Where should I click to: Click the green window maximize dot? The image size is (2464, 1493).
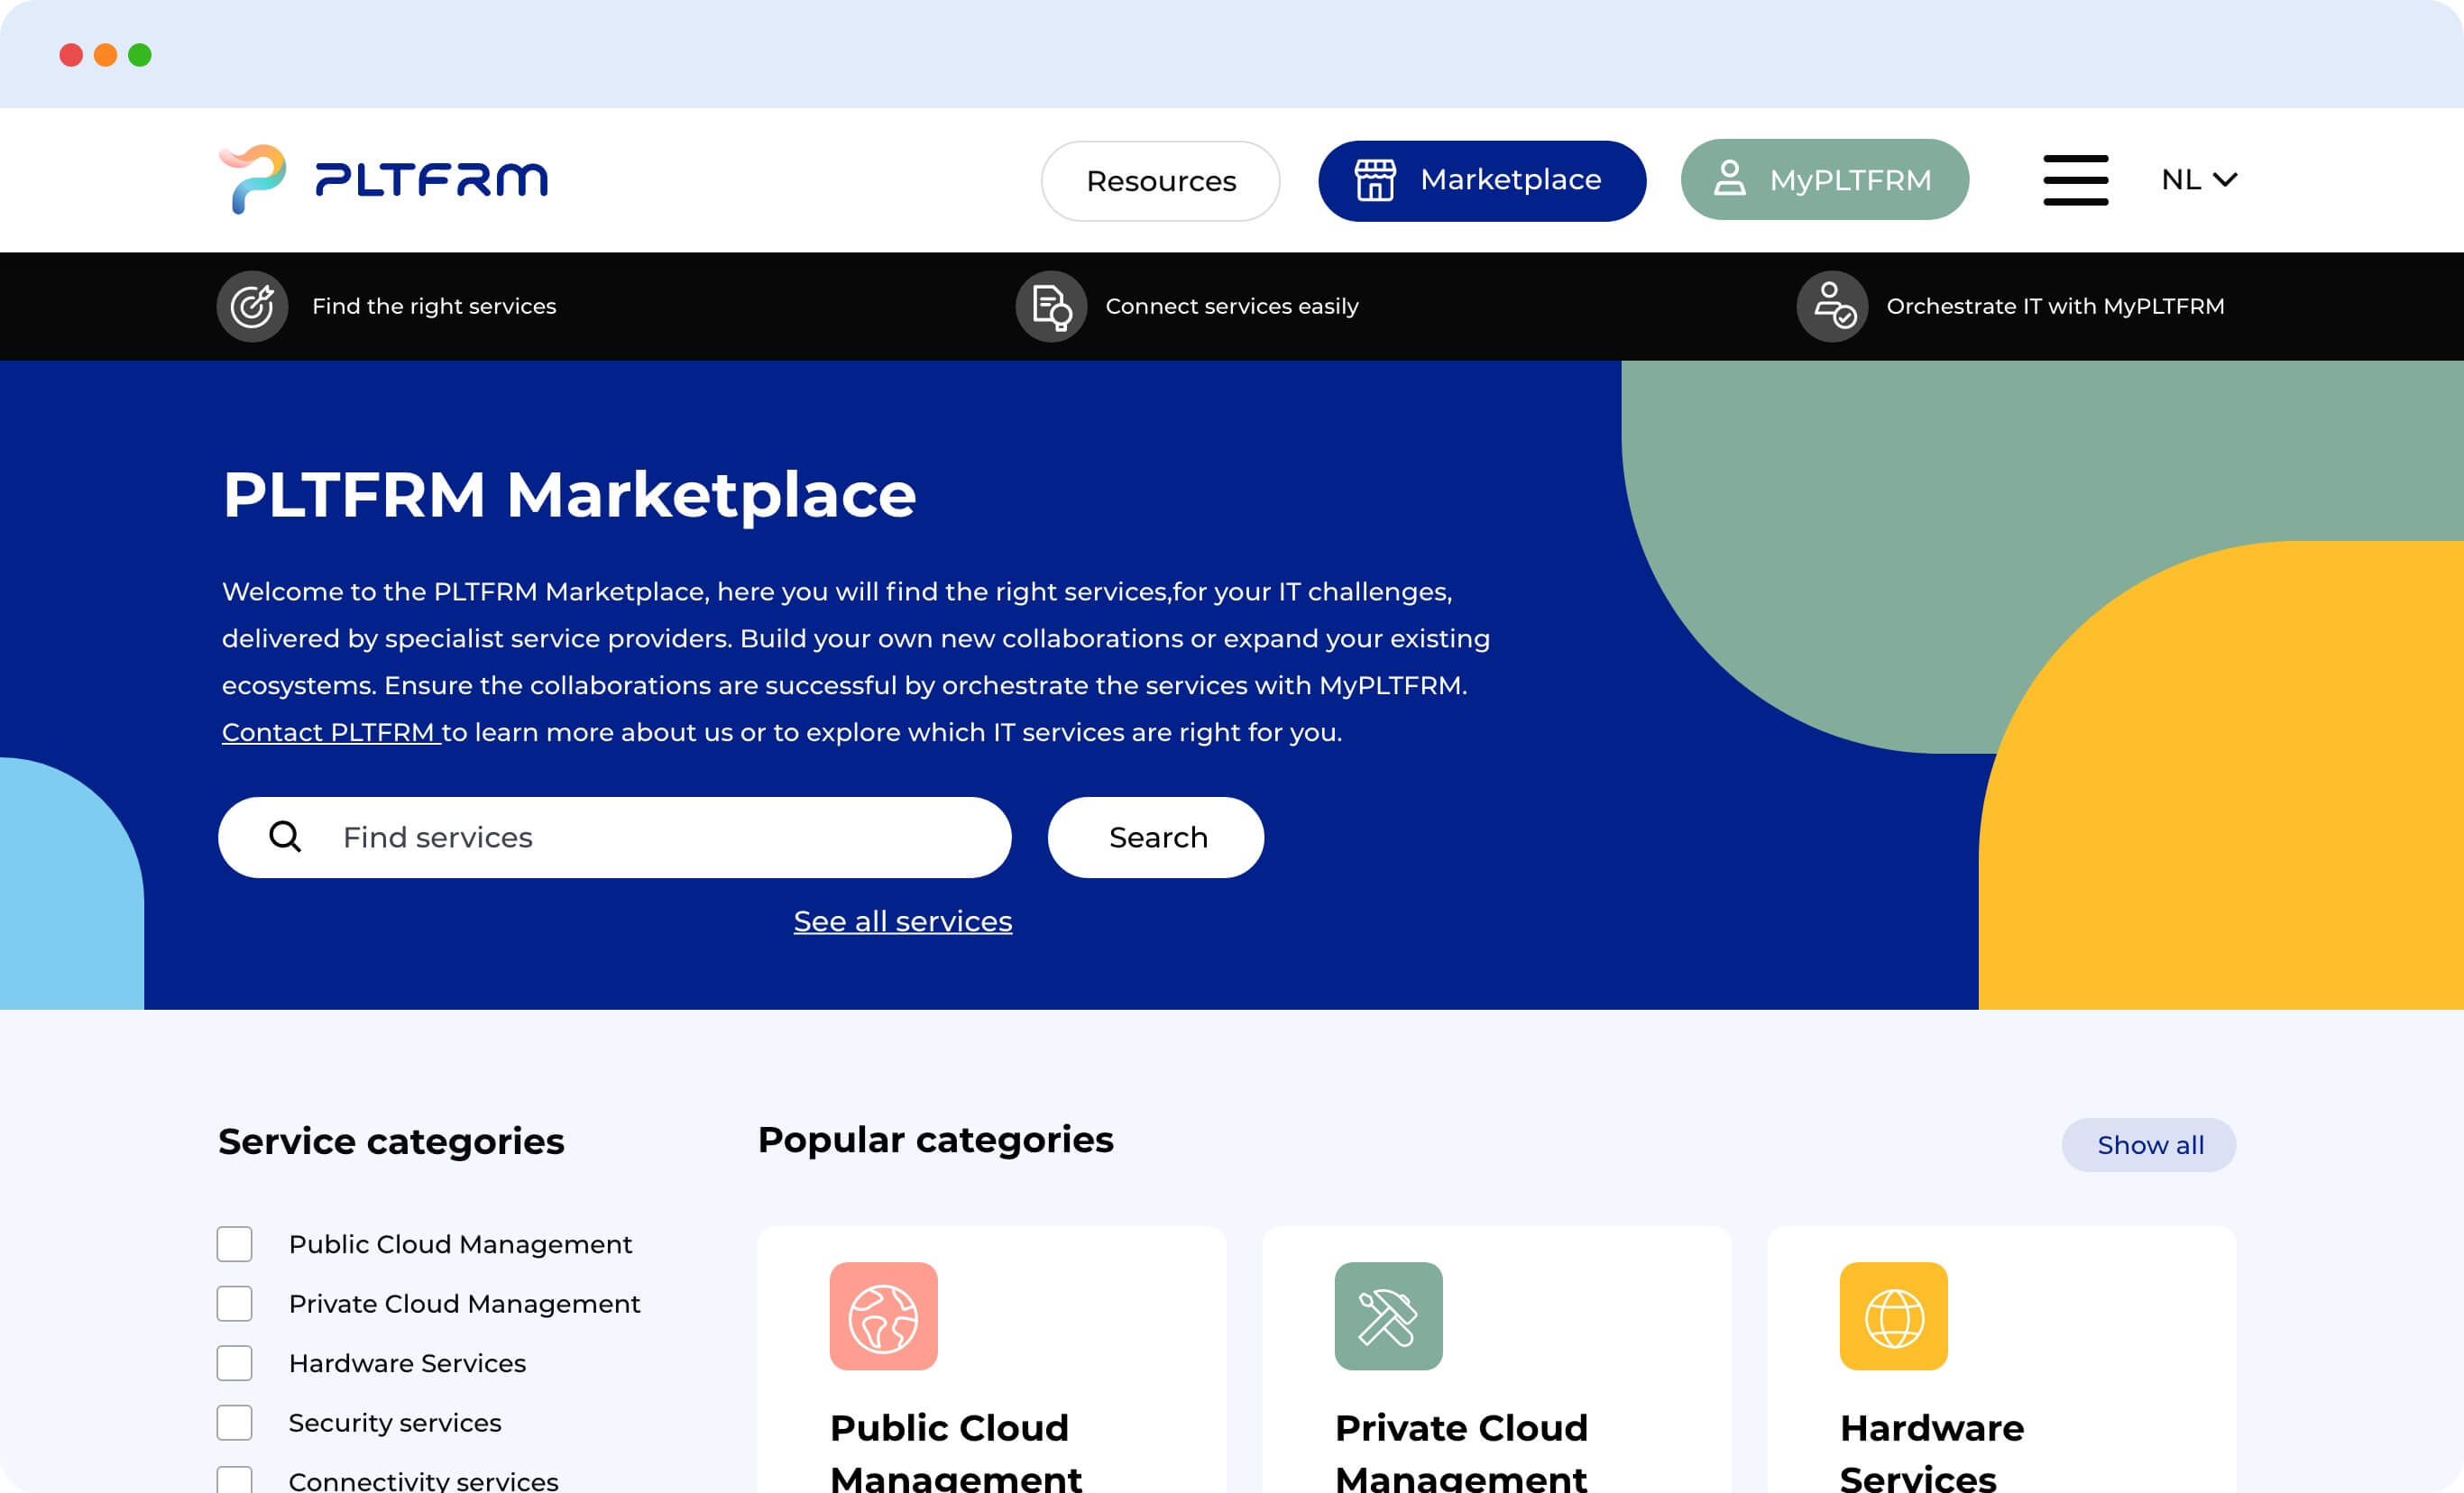click(x=140, y=55)
